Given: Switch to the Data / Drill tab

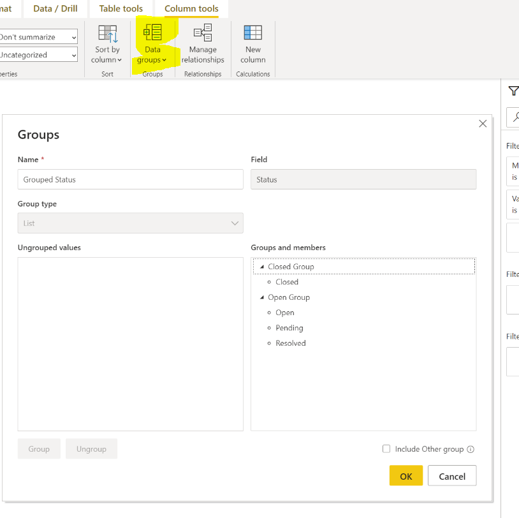Looking at the screenshot, I should [x=55, y=8].
